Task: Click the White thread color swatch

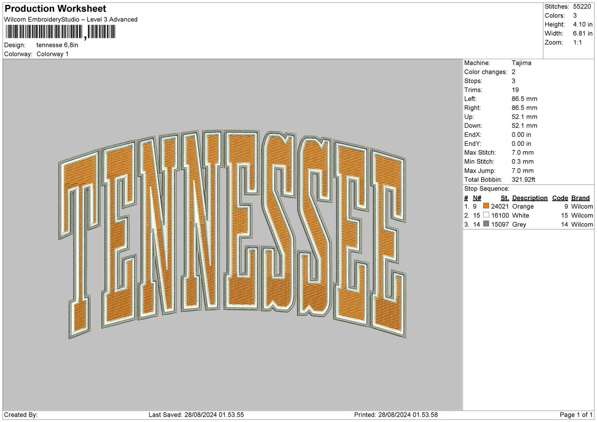Action: [486, 215]
